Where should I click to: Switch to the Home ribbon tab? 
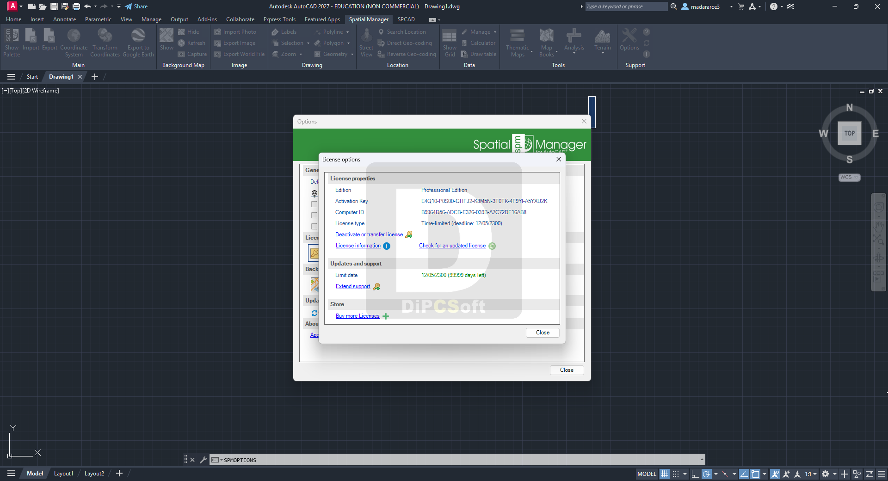[14, 19]
